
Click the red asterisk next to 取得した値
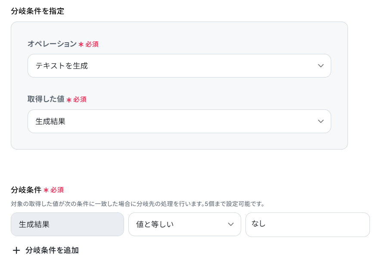tap(68, 100)
